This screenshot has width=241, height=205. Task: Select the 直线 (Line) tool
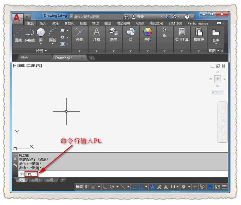[18, 34]
